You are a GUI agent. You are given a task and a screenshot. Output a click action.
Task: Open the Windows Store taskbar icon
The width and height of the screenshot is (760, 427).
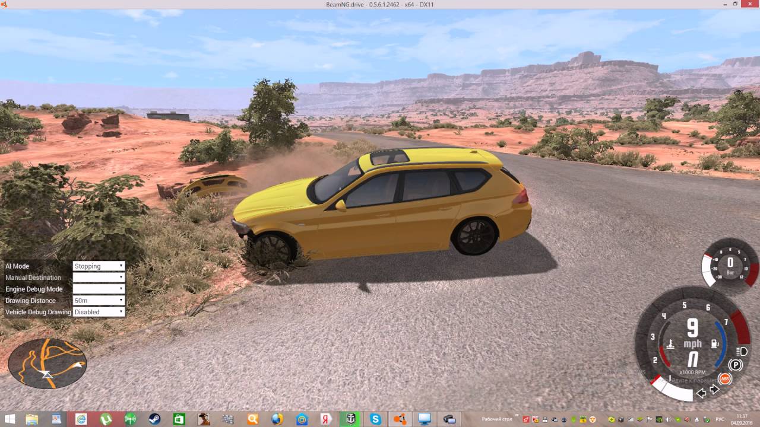pos(179,419)
